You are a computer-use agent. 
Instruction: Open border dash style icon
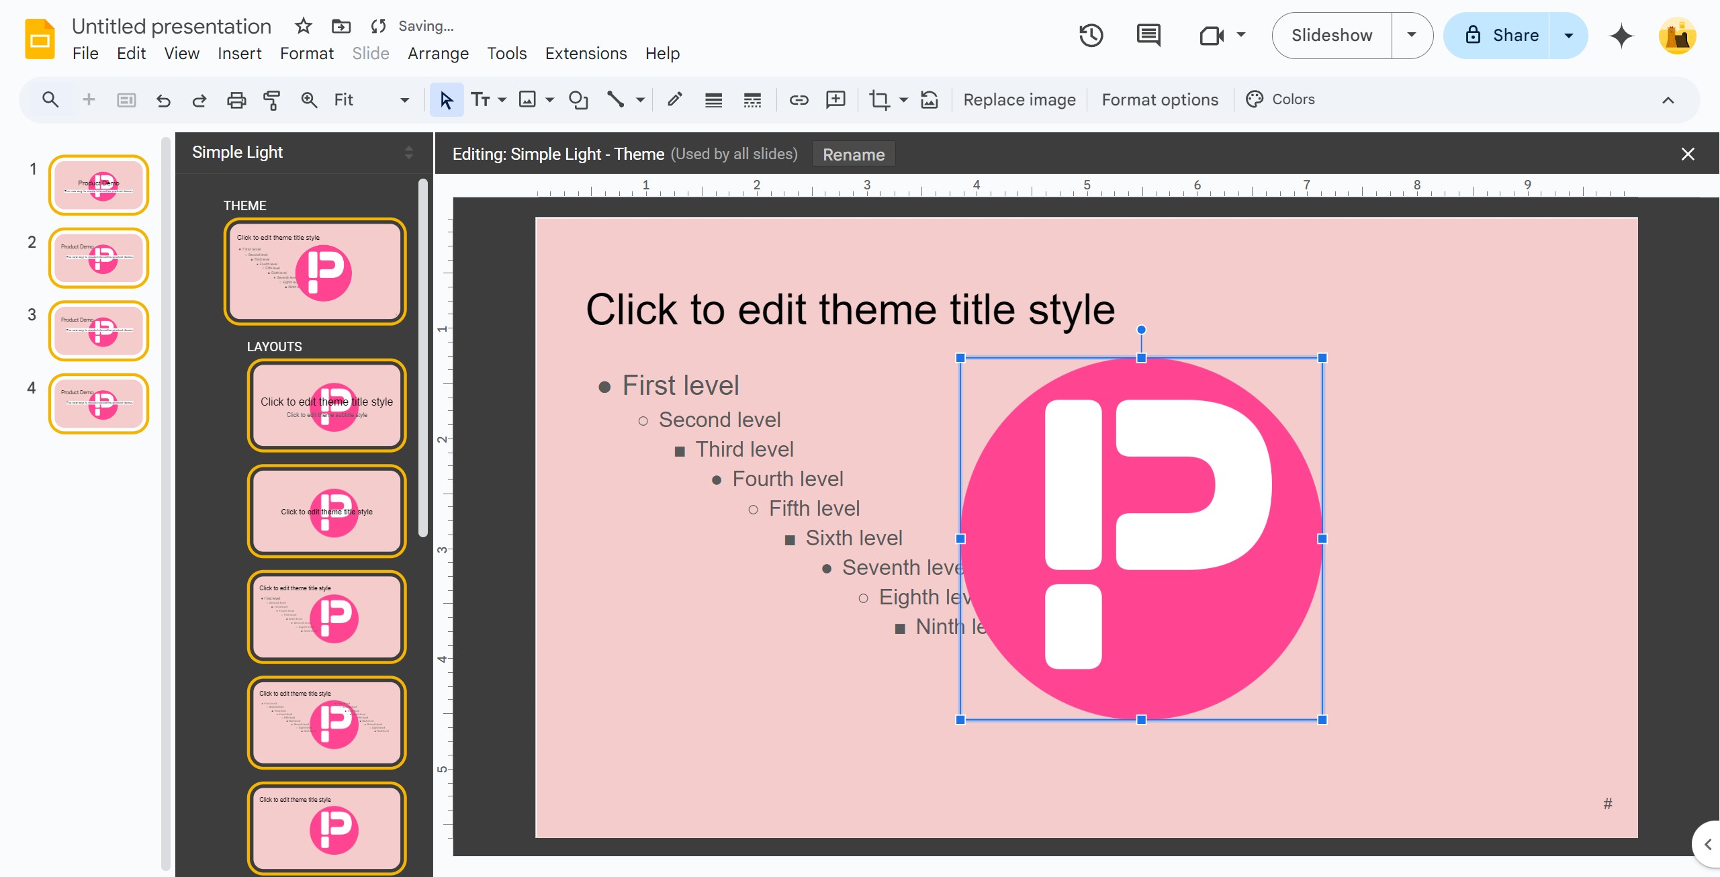coord(752,100)
